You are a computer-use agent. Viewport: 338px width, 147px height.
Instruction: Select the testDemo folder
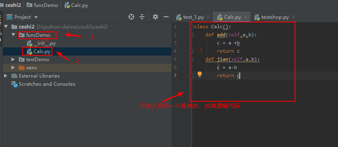tap(38, 60)
